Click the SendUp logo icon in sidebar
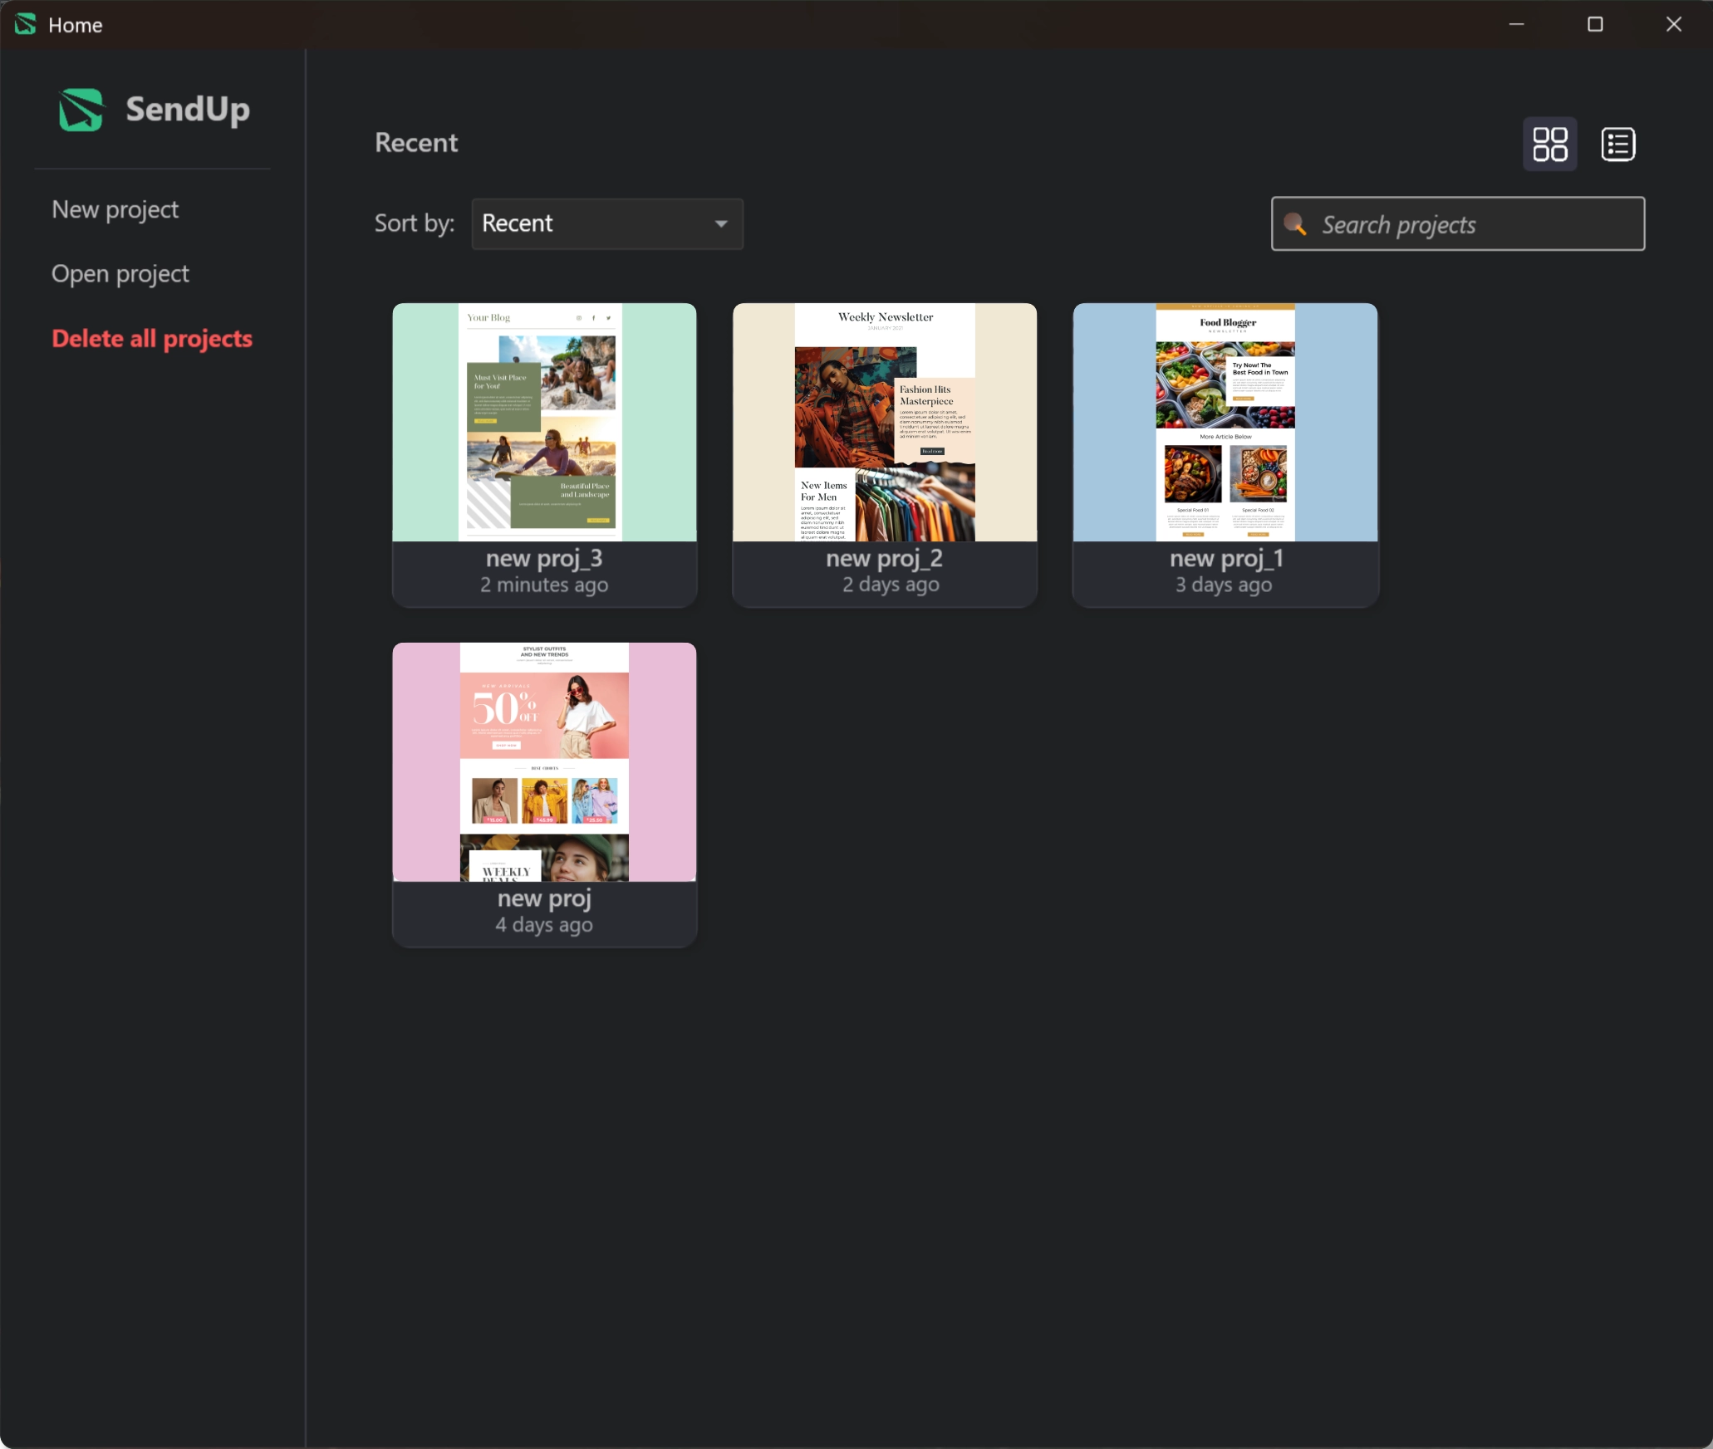This screenshot has height=1449, width=1713. coord(81,109)
